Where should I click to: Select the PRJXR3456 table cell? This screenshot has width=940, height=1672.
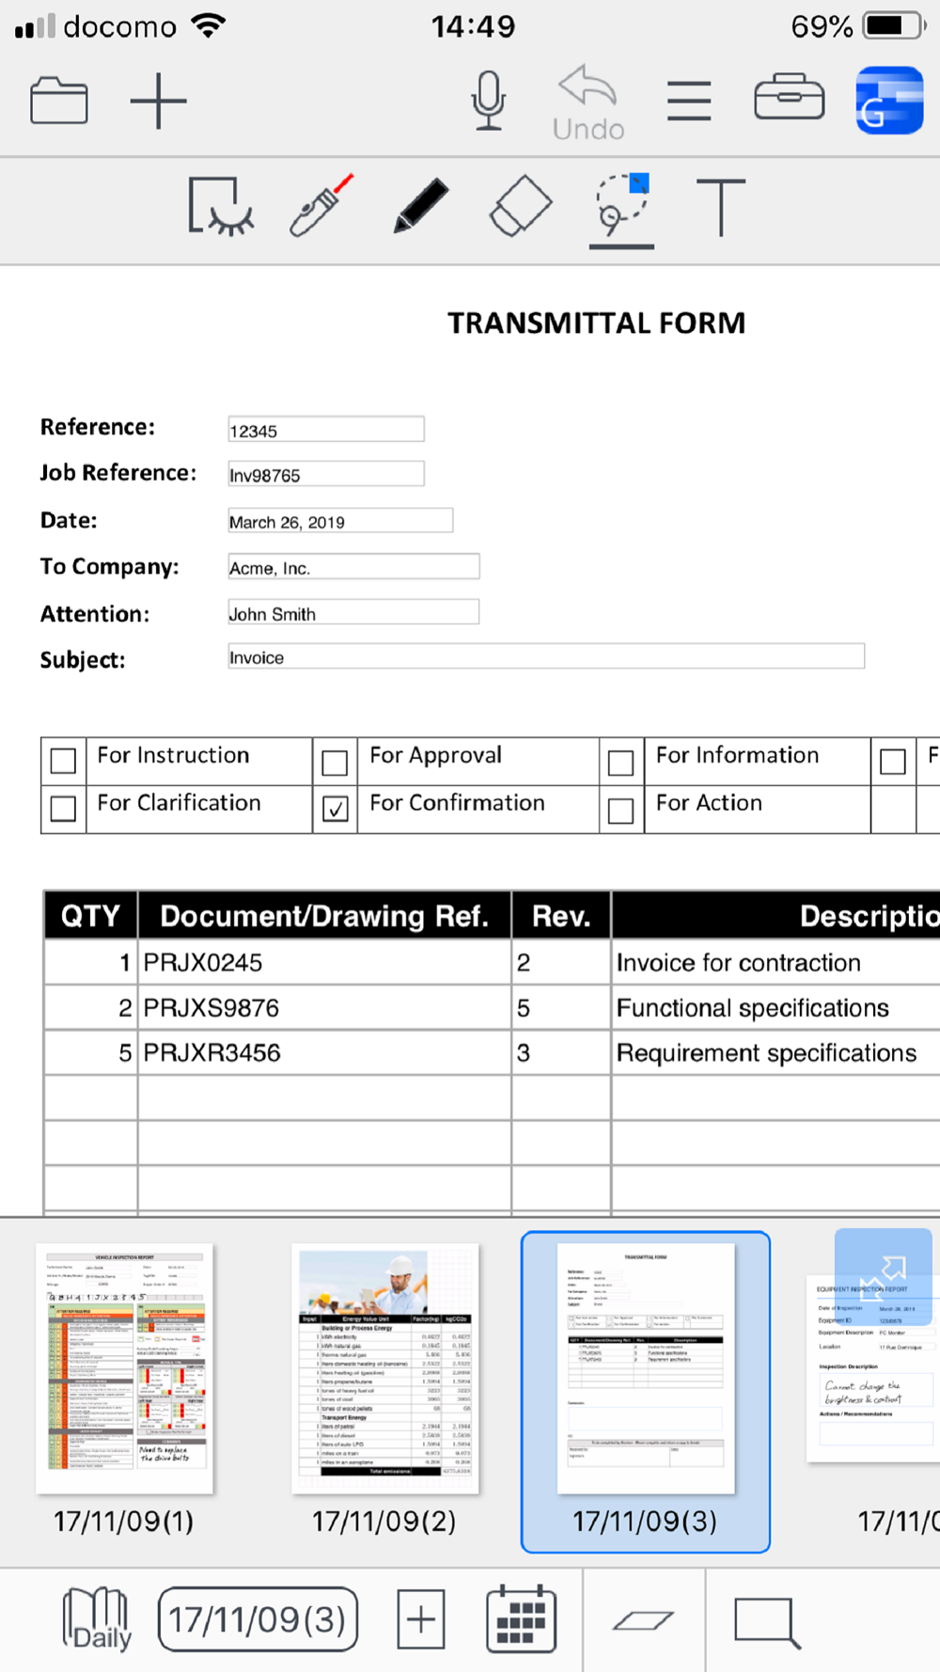point(324,1052)
